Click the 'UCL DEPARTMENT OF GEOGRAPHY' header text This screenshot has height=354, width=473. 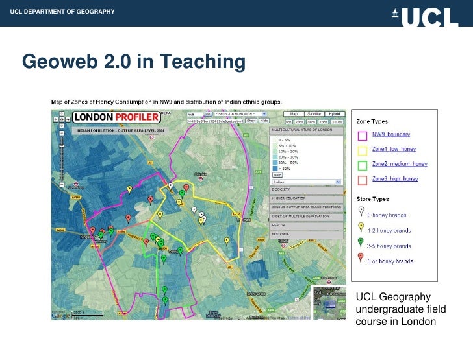[62, 12]
